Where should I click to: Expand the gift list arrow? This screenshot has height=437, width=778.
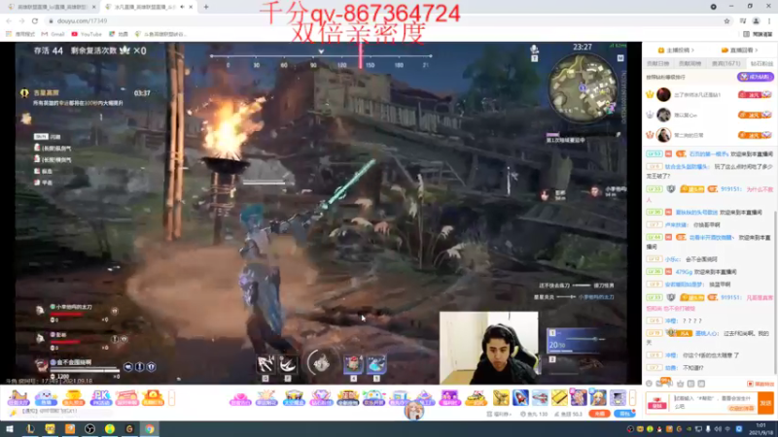(x=632, y=397)
